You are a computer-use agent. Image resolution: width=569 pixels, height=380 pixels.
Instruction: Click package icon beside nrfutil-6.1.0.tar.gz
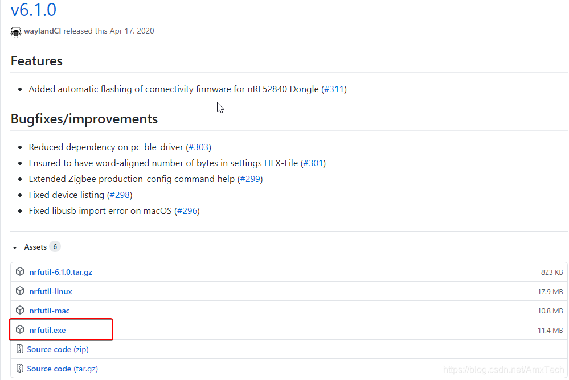pyautogui.click(x=20, y=271)
